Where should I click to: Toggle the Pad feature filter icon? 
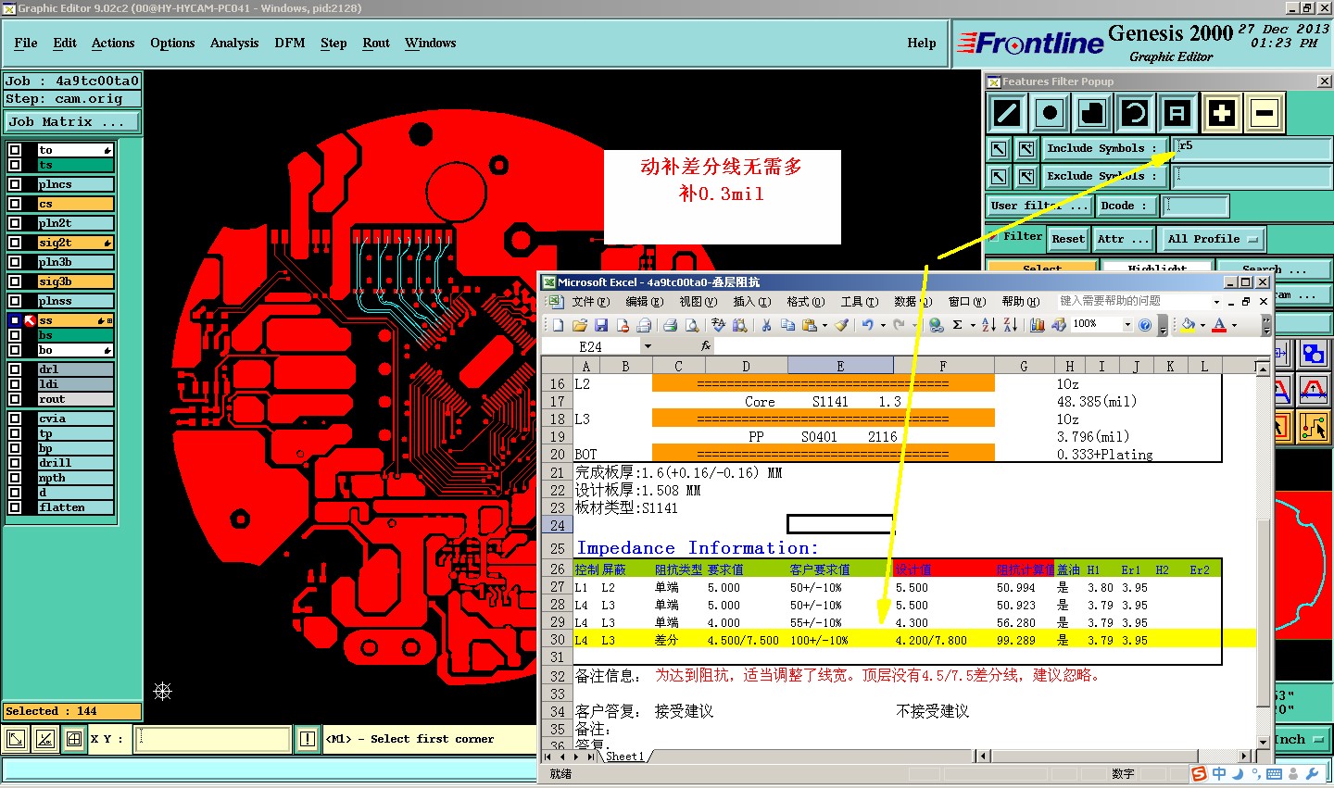coord(1050,114)
